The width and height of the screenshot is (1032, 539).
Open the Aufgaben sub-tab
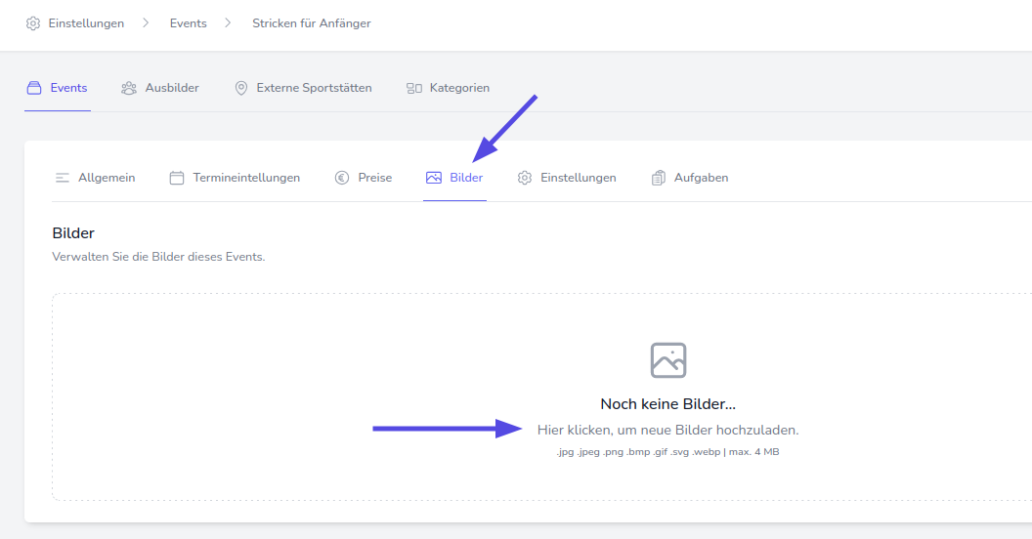click(701, 178)
